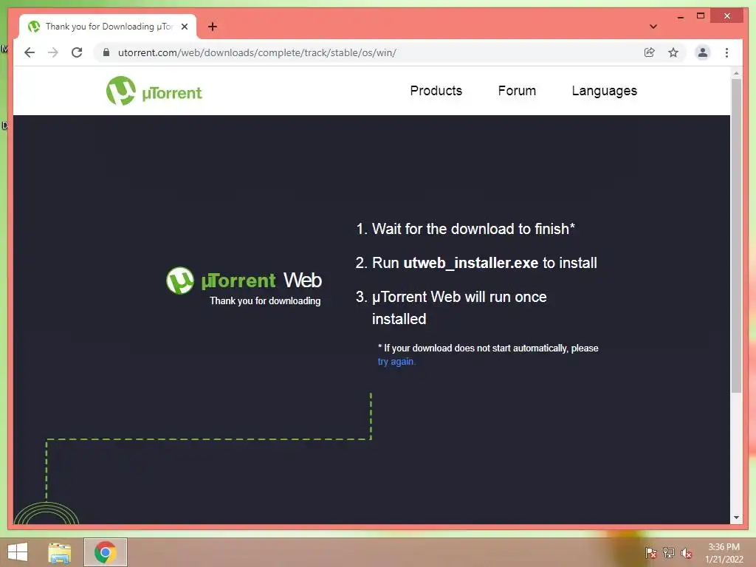Open Chrome three-dot menu
The height and width of the screenshot is (567, 756).
pos(726,52)
